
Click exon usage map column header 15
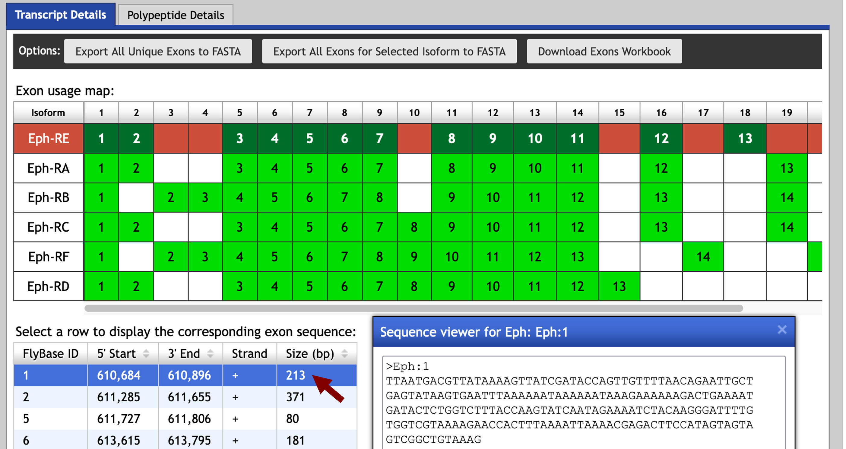619,113
